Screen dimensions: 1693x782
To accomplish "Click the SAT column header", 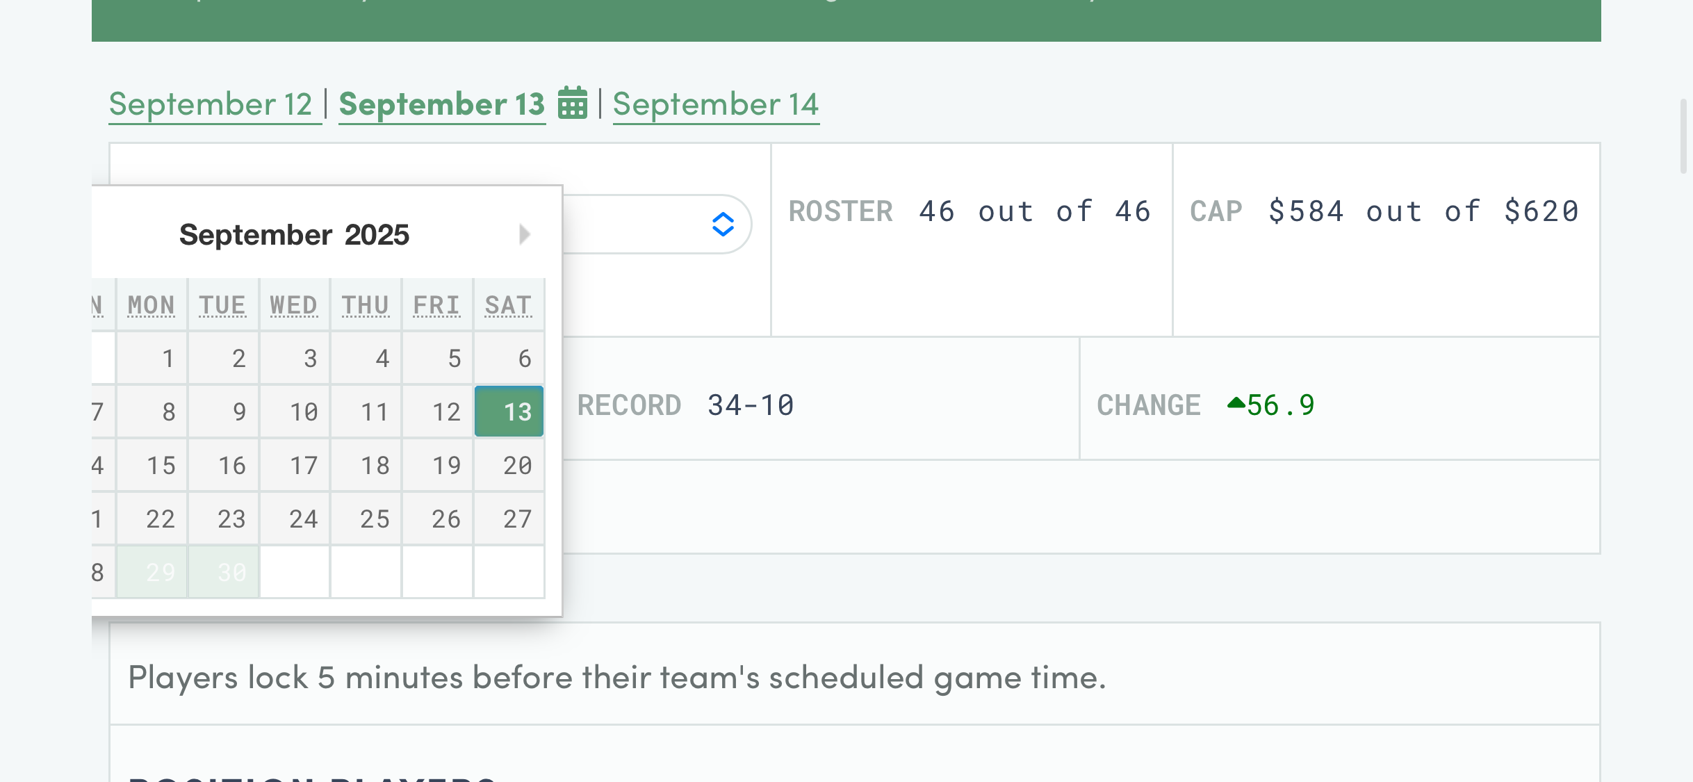I will [x=508, y=305].
